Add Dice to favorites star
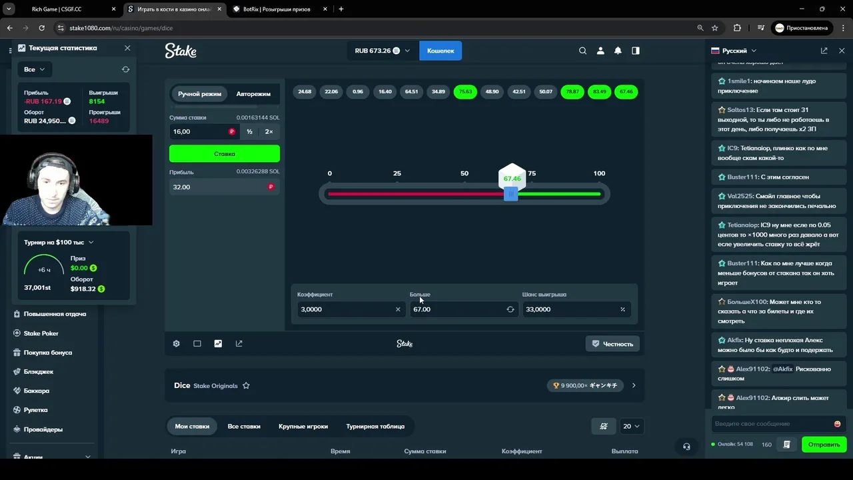Screen dimensions: 853x480 246,385
